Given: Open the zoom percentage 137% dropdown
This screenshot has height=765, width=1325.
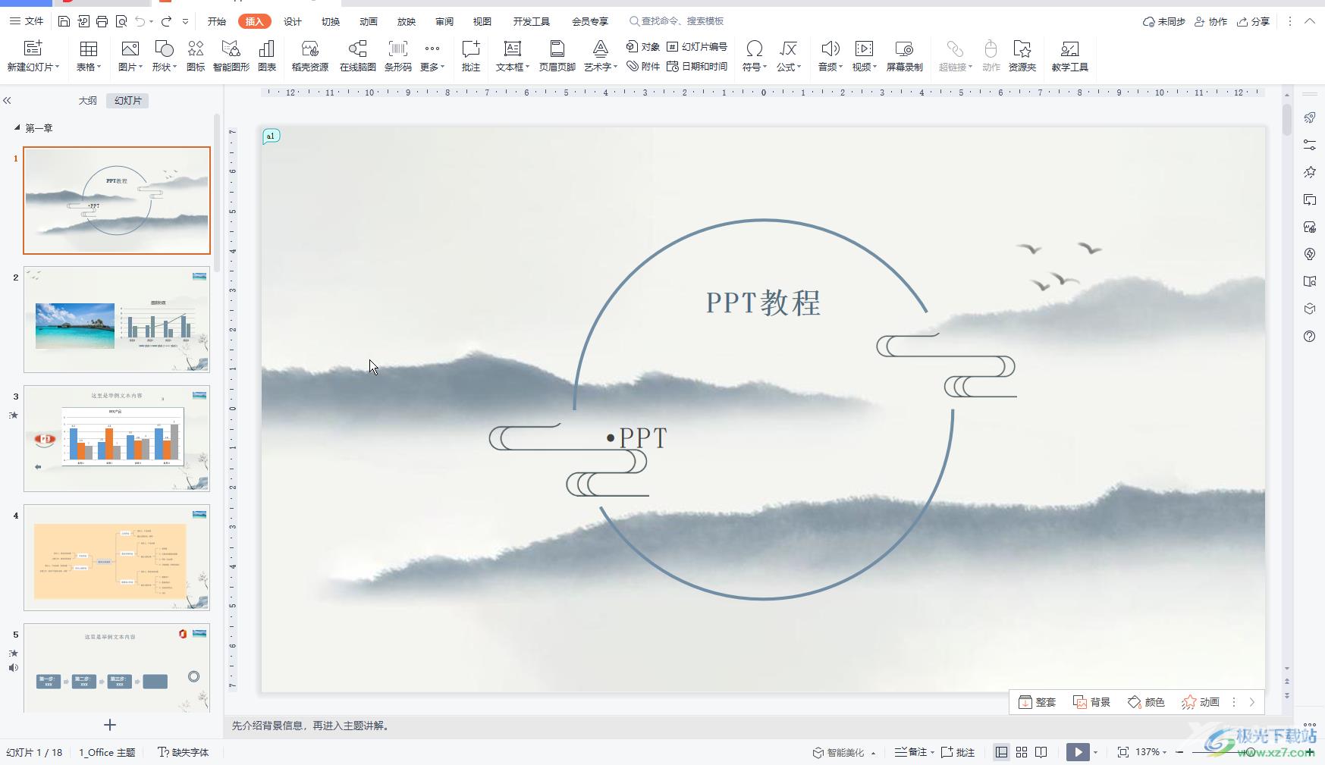Looking at the screenshot, I should 1151,752.
